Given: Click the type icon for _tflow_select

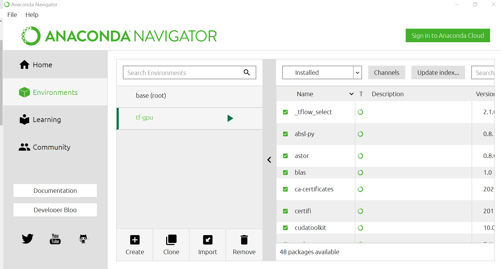Looking at the screenshot, I should click(360, 112).
